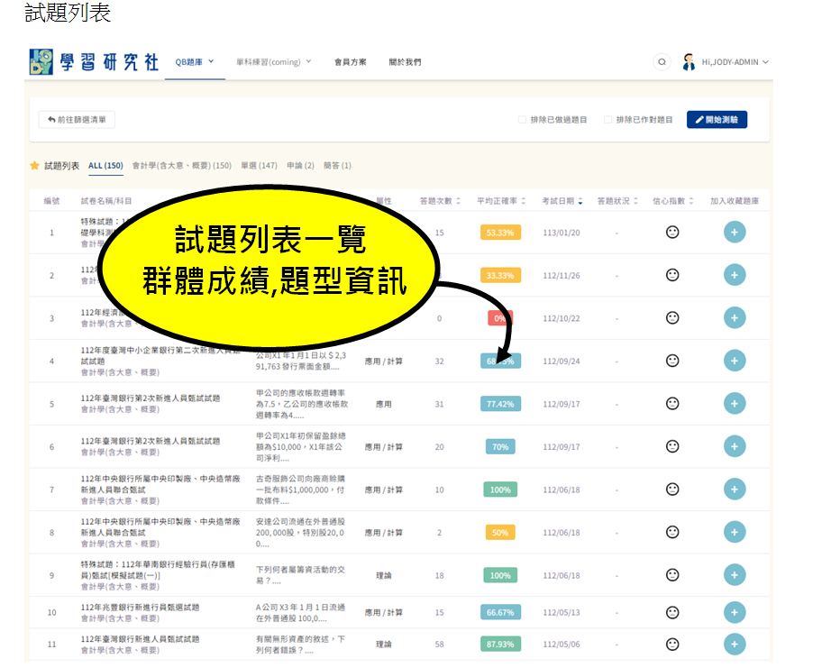Image resolution: width=813 pixels, height=668 pixels.
Task: Open the row 5 臺灣銀行第2次新進人員甄試試題 entry
Action: pos(150,398)
